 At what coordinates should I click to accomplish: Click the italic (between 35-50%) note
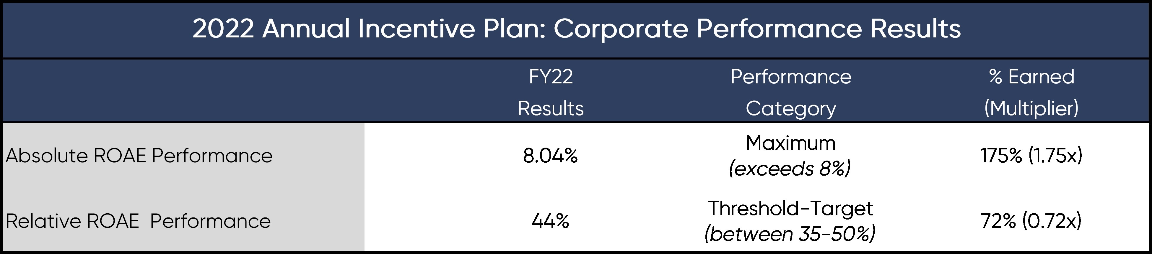click(x=790, y=234)
